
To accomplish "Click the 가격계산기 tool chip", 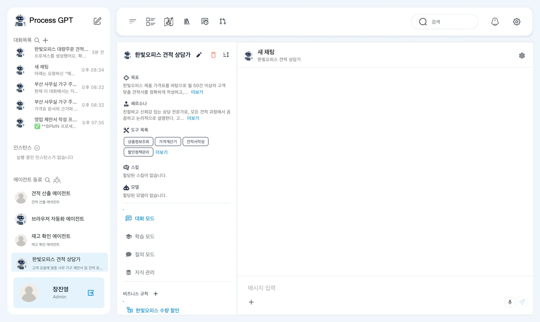I will tap(168, 141).
